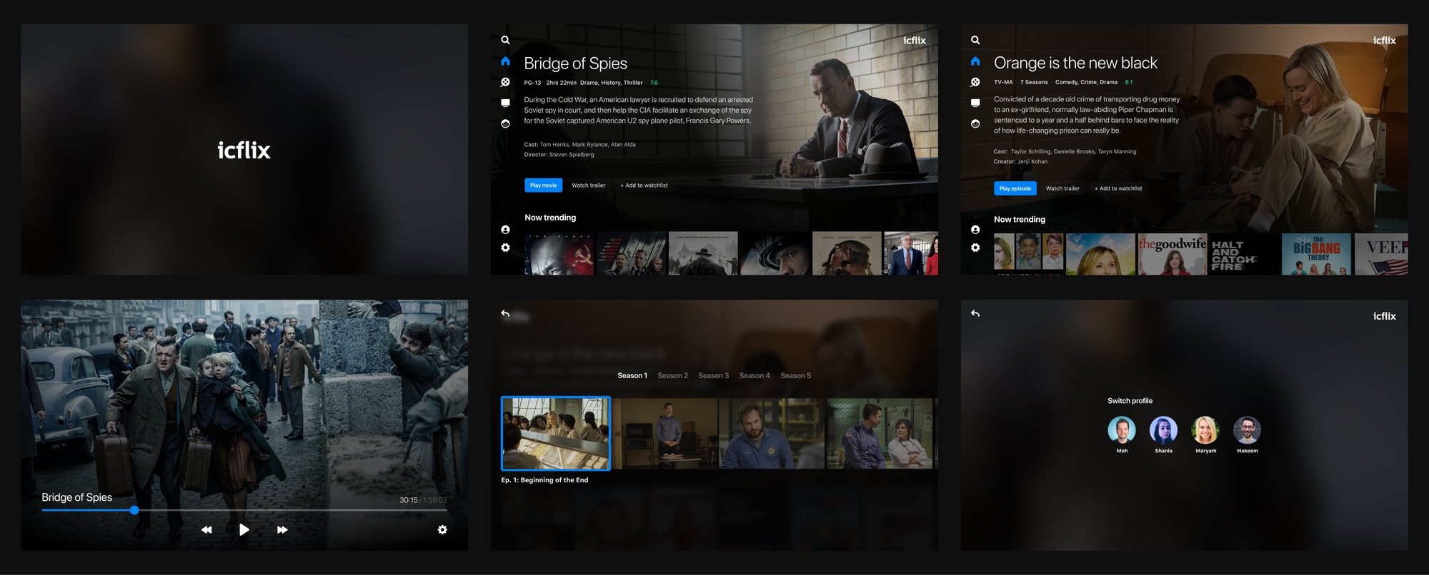Viewport: 1429px width, 575px height.
Task: Select the Maryam profile avatar
Action: pyautogui.click(x=1205, y=430)
